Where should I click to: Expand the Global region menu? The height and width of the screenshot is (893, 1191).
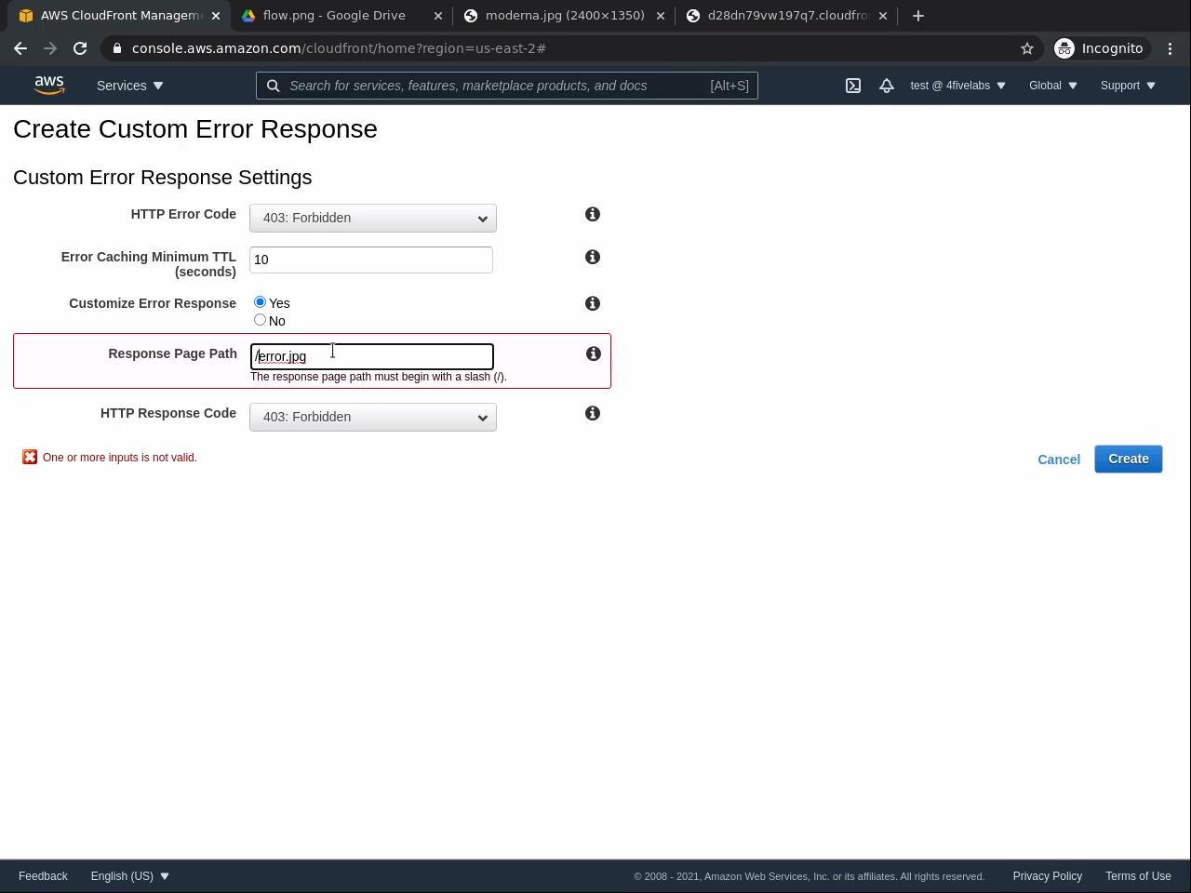tap(1052, 86)
